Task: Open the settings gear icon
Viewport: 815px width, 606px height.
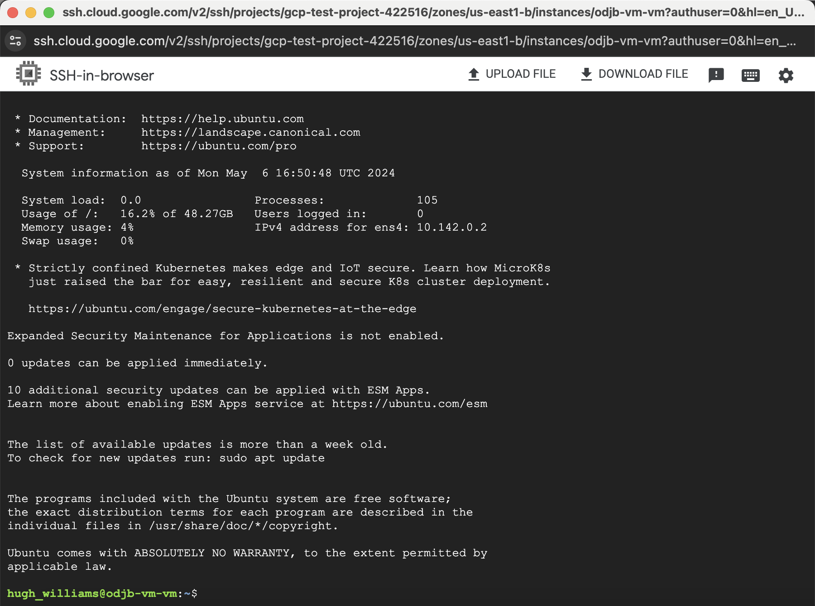Action: [x=786, y=75]
